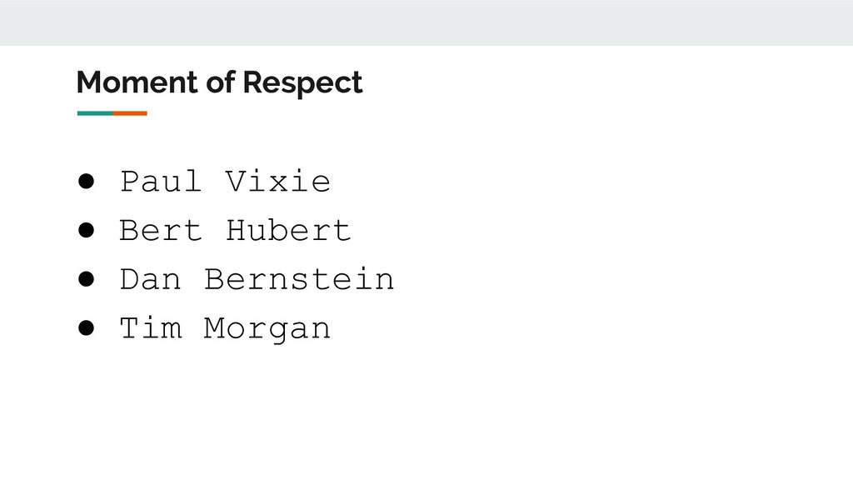853x480 pixels.
Task: Select the bullet dot before Bert Hubert
Action: [x=86, y=230]
